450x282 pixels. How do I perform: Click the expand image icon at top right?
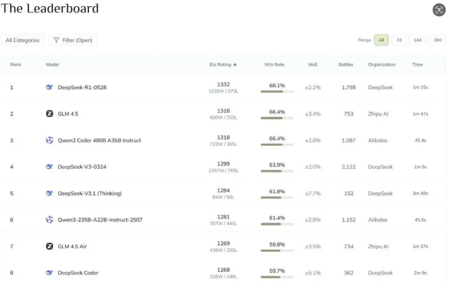point(439,10)
